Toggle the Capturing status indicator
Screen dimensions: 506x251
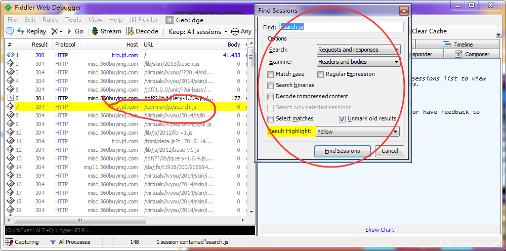click(x=22, y=242)
